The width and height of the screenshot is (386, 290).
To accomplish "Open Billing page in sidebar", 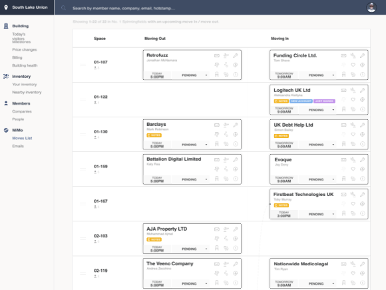I will [x=17, y=58].
